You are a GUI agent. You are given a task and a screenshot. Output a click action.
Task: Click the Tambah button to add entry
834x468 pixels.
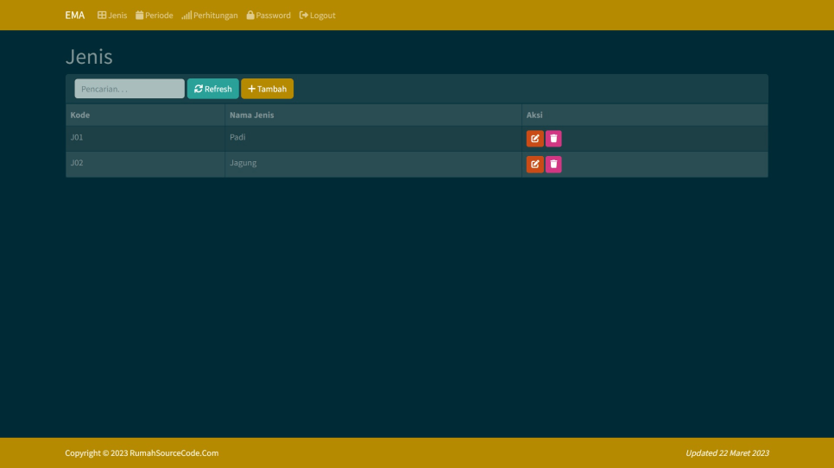267,89
